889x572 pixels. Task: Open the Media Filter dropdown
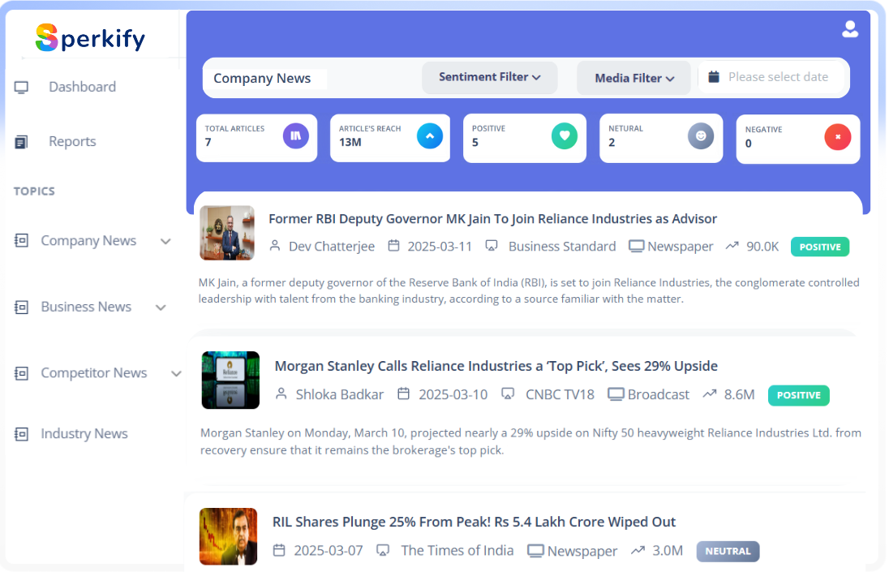pyautogui.click(x=633, y=78)
